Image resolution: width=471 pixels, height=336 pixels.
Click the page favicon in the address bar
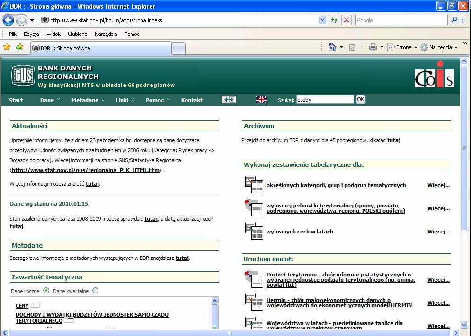(x=45, y=20)
